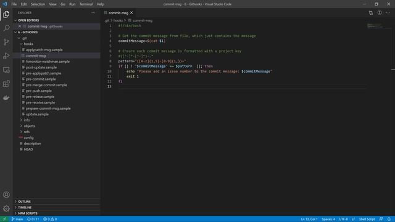
Task: Place cursor on editor line 13
Action: [x=242, y=86]
